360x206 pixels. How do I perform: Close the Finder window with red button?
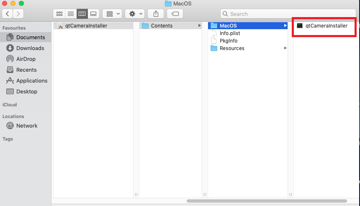[x=5, y=3]
